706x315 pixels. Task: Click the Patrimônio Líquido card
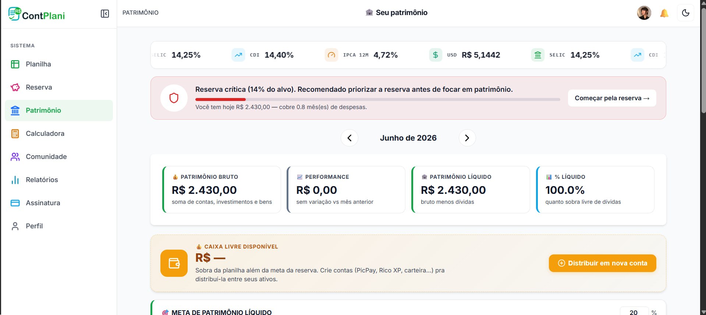tap(471, 189)
